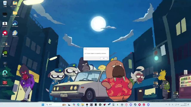Click the microphone tray icon
The image size is (191, 107).
click(169, 105)
